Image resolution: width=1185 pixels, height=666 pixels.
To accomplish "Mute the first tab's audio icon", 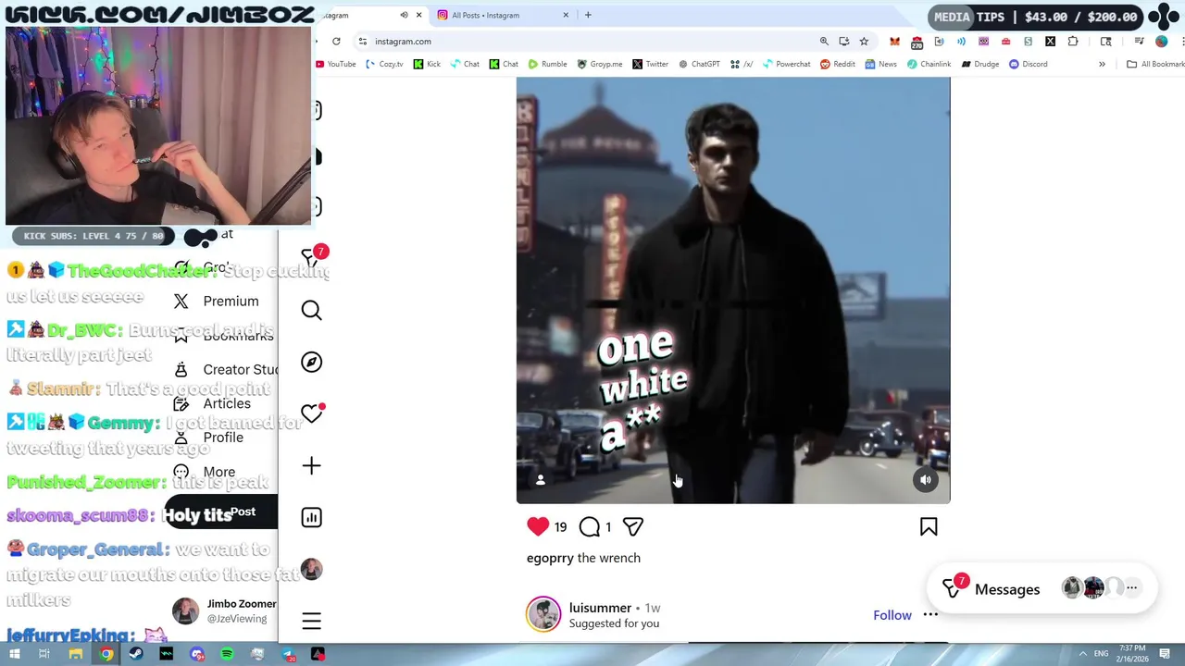I will [x=404, y=15].
